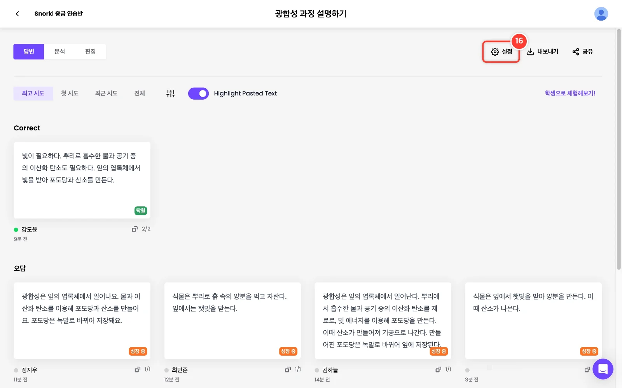
Task: Select the 최고 시도 filter
Action: pyautogui.click(x=33, y=93)
